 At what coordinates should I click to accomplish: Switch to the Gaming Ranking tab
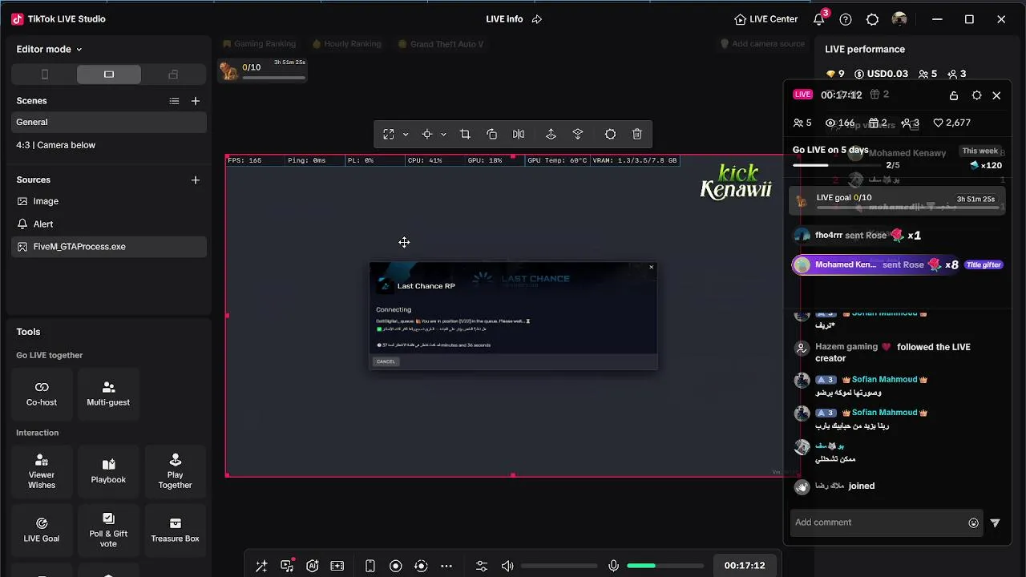[x=260, y=44]
